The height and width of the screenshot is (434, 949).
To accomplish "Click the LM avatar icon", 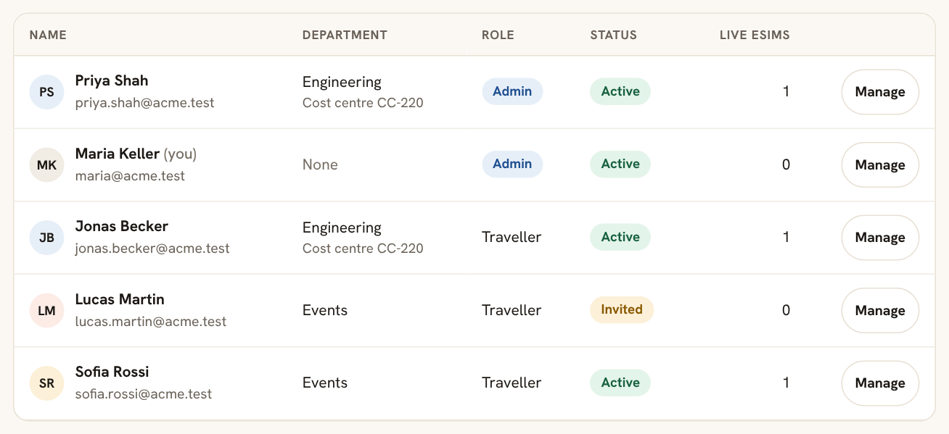I will 46,311.
